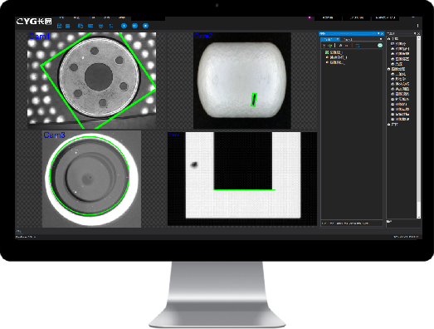Click the toolbox panel vertical scrollbar

click(x=418, y=127)
